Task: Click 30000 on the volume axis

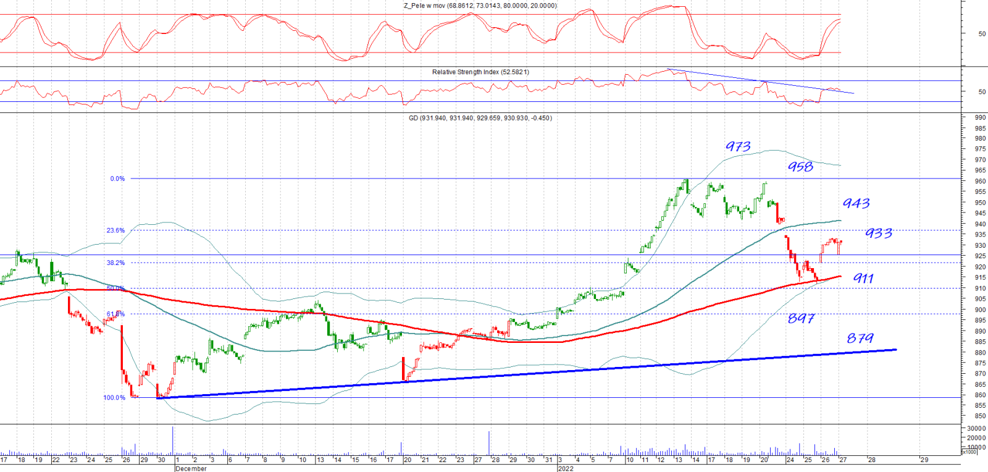Action: click(x=976, y=428)
